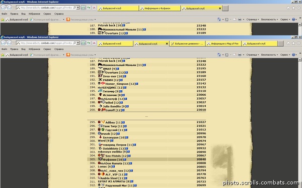Click player name Титамир [9]
Image resolution: width=302 pixels, height=188 pixels.
click(111, 91)
